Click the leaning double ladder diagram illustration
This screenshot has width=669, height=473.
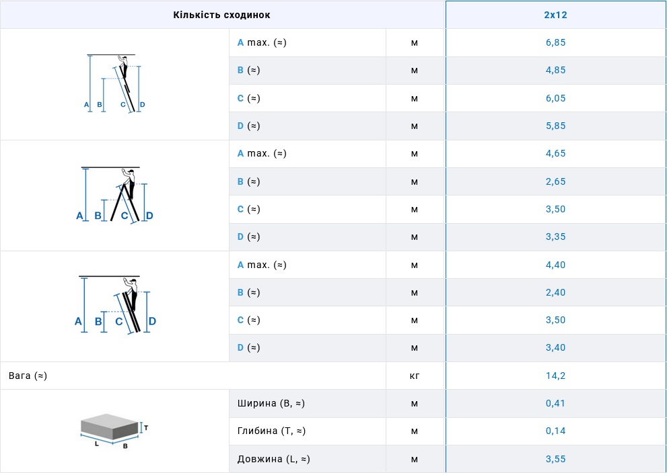(x=114, y=306)
